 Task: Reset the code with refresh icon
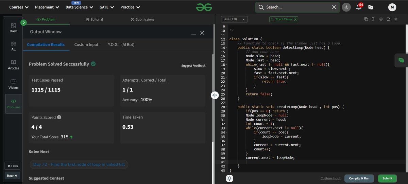tap(388, 19)
